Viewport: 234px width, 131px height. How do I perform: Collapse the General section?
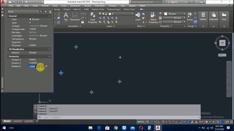pyautogui.click(x=49, y=16)
